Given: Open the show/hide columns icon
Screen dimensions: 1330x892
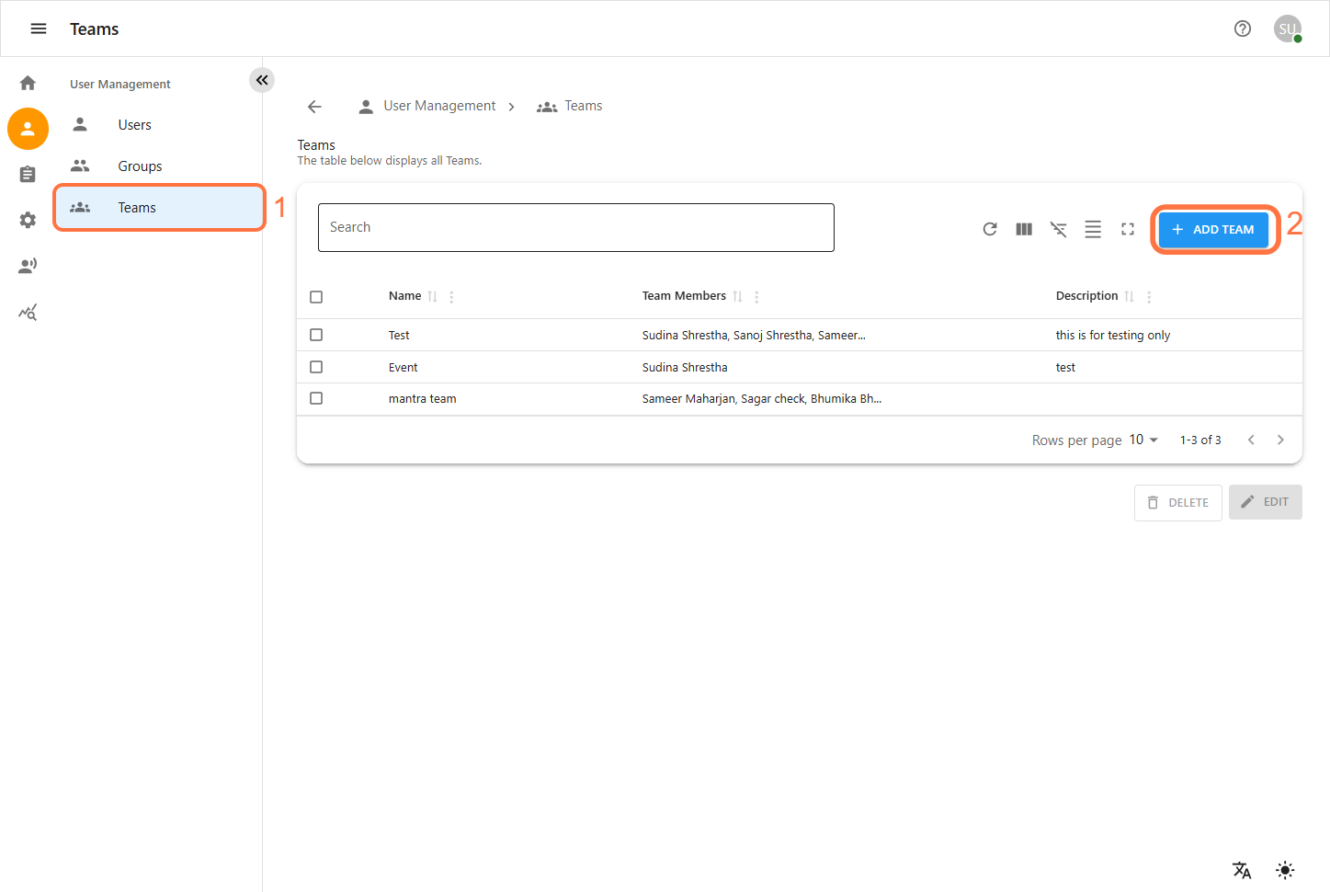Looking at the screenshot, I should (1024, 229).
